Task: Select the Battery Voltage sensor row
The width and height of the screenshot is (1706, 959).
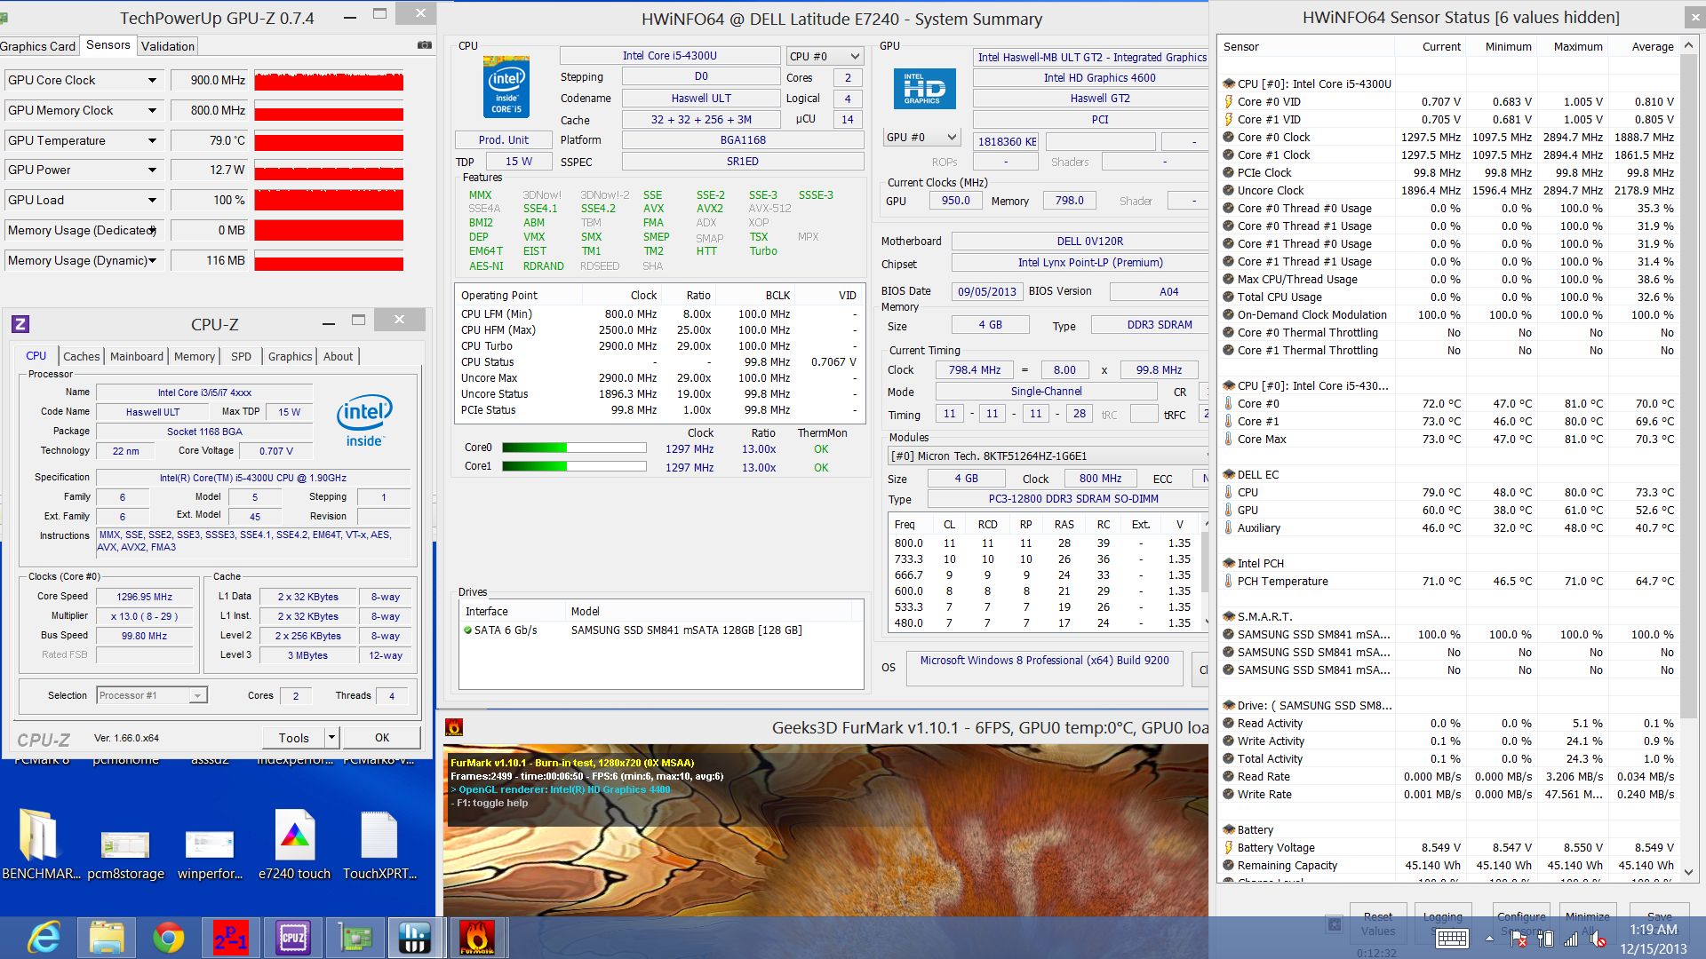Action: point(1448,847)
